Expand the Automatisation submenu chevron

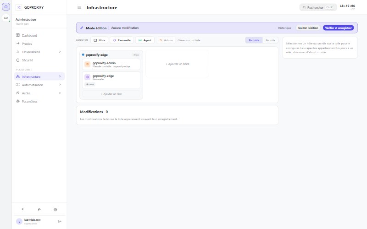tap(60, 85)
